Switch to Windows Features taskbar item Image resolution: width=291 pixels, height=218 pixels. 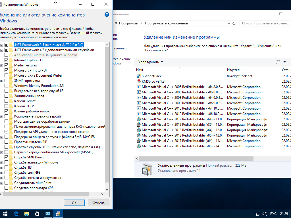coord(58,214)
